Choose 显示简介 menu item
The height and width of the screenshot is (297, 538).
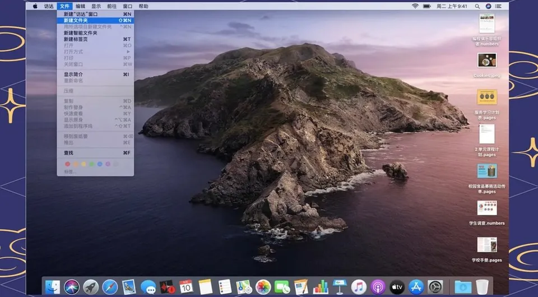(x=95, y=74)
